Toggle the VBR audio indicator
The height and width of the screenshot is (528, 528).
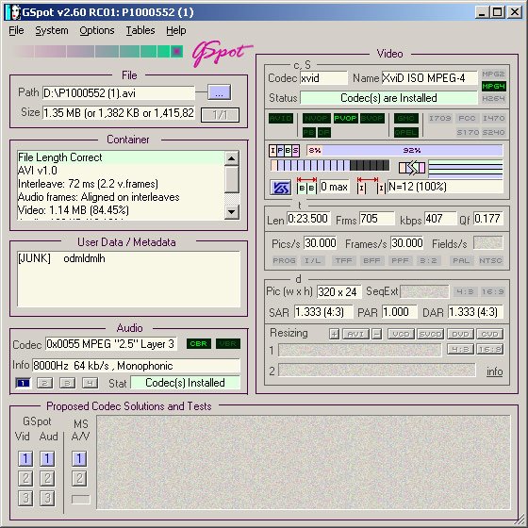point(228,344)
